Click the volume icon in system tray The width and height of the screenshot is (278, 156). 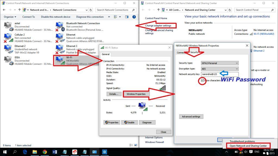point(246,152)
